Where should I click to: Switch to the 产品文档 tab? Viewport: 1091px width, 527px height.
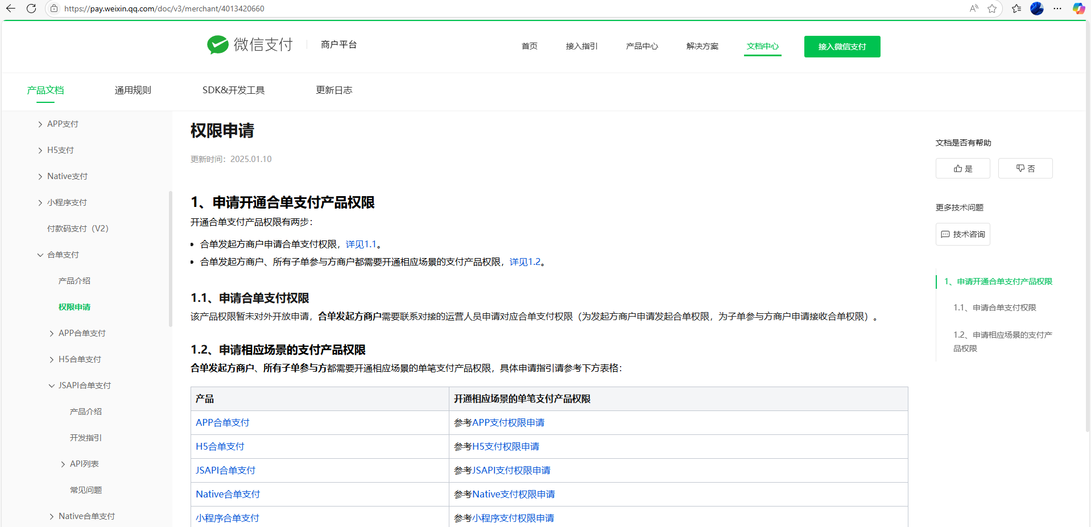click(46, 90)
